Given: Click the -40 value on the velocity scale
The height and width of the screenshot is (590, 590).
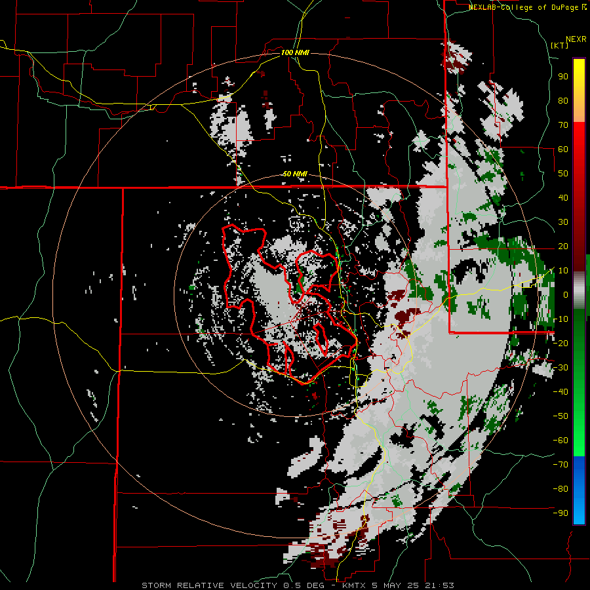Looking at the screenshot, I should [x=560, y=392].
